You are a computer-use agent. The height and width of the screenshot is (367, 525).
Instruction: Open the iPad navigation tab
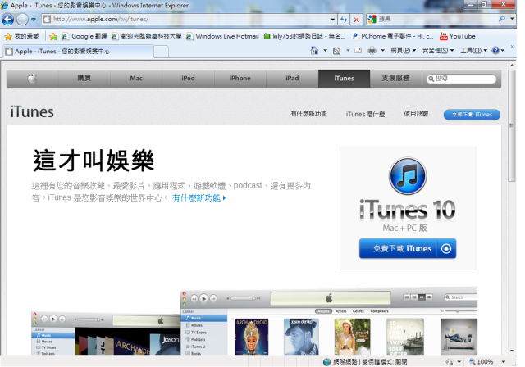(292, 79)
